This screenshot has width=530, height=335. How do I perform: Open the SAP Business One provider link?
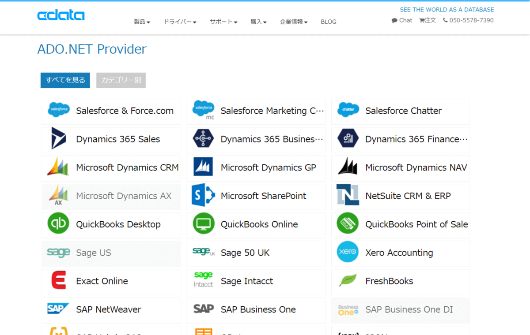coord(256,309)
